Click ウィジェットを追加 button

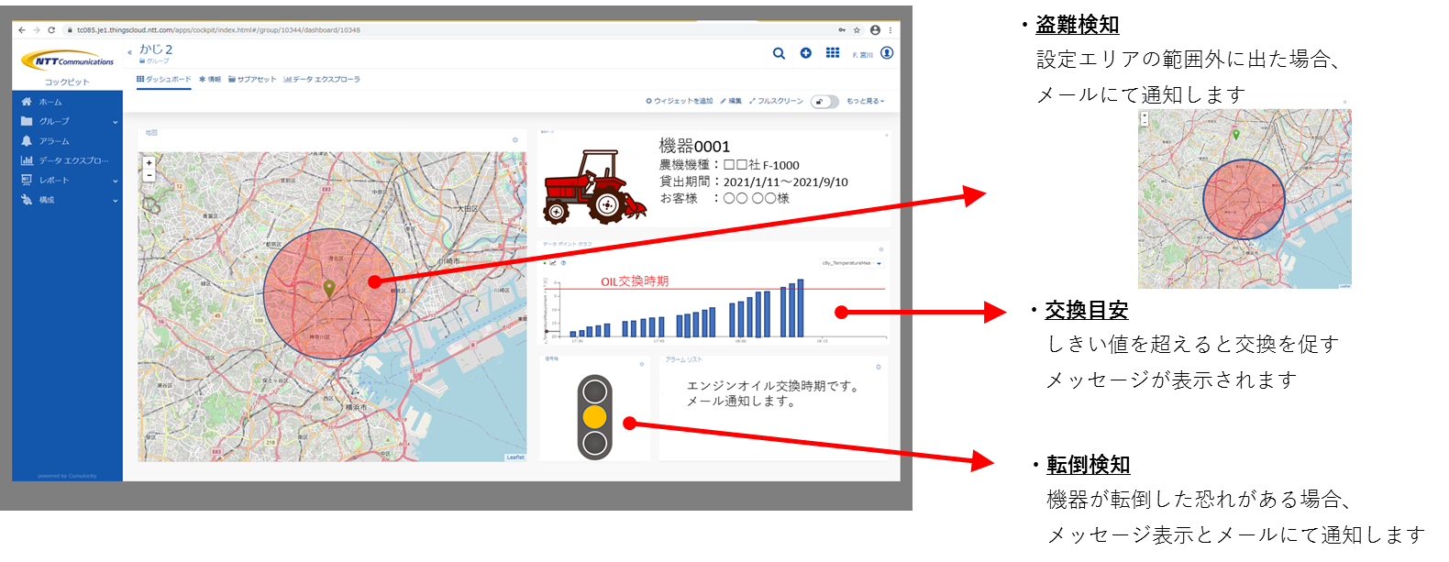(x=680, y=102)
